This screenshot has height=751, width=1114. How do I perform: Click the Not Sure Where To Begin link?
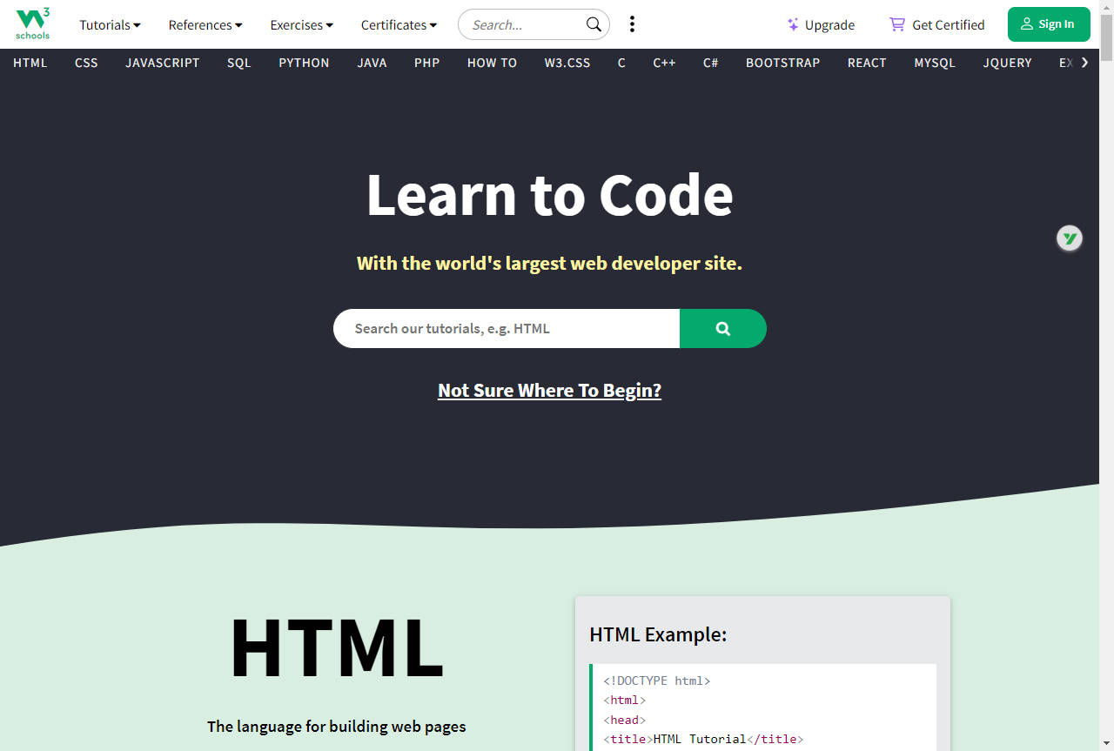(x=549, y=390)
